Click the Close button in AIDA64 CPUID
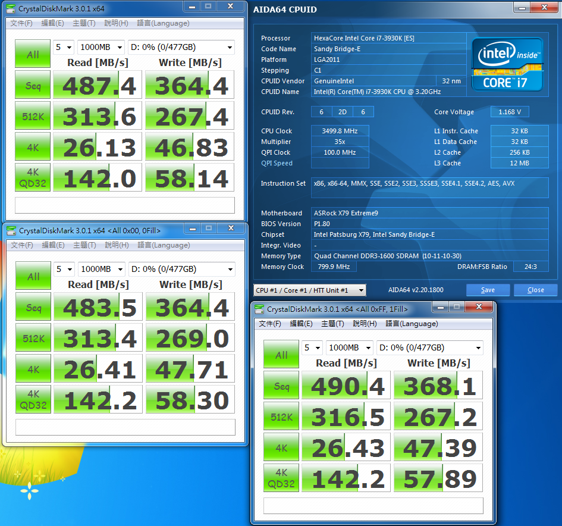 pos(535,290)
